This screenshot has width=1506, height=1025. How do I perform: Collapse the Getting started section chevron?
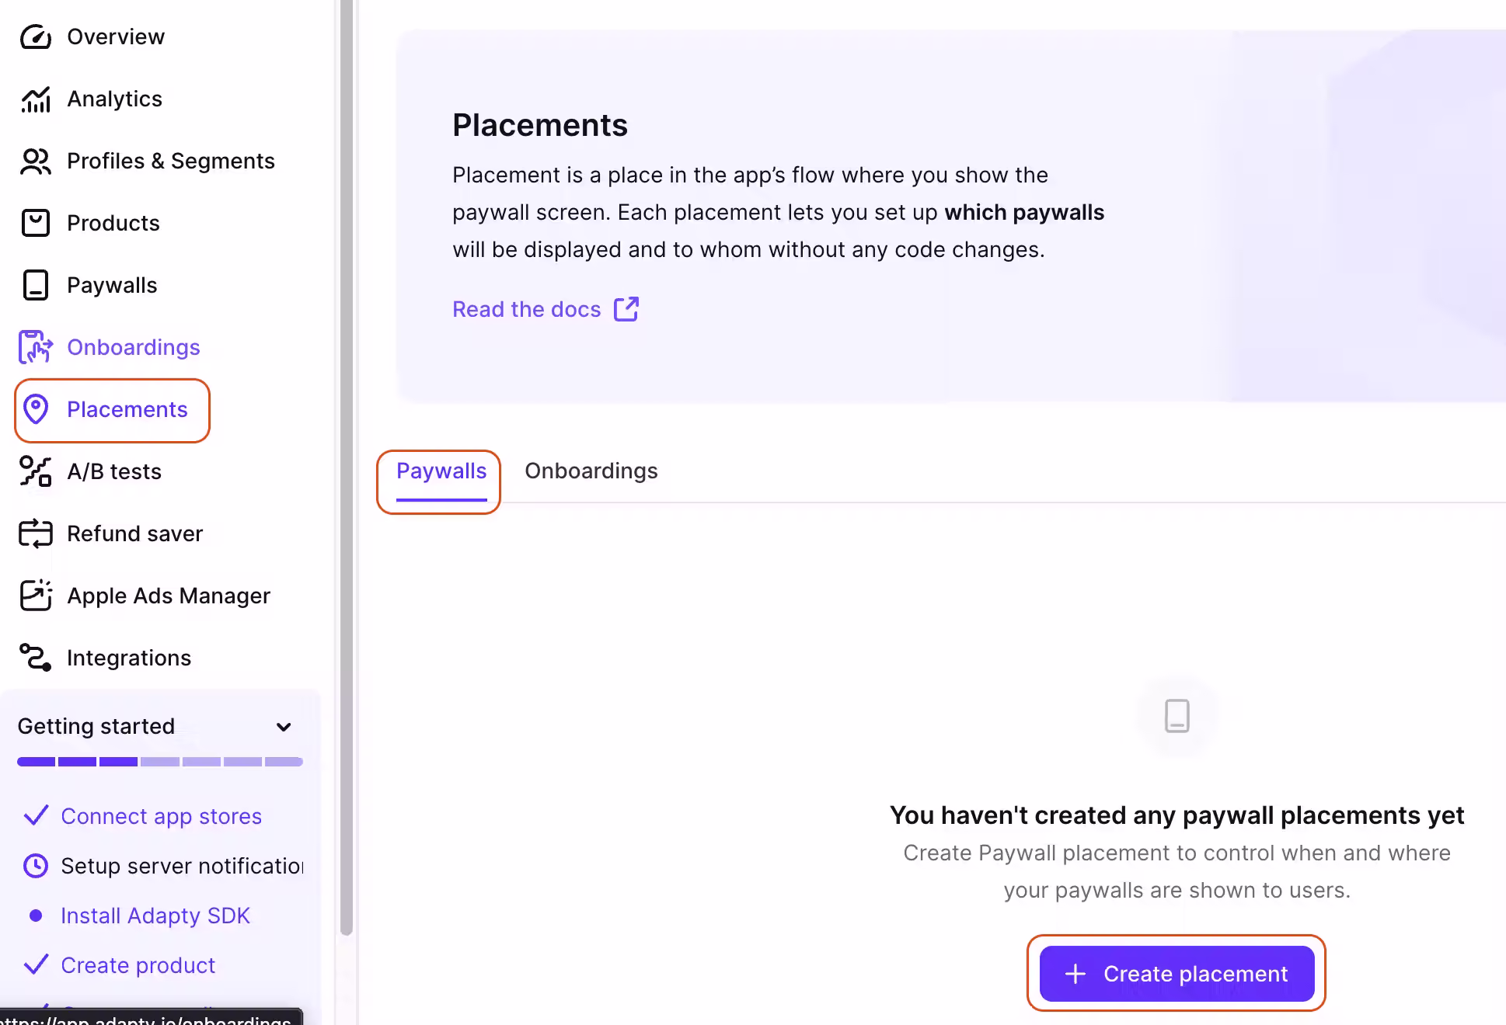(284, 727)
